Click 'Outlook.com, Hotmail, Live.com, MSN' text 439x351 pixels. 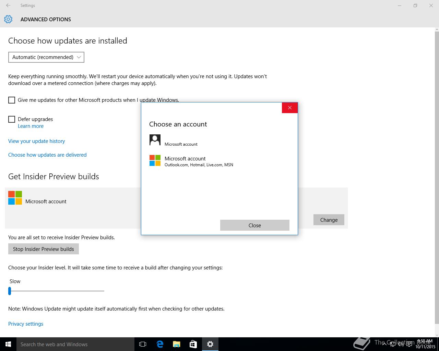199,165
